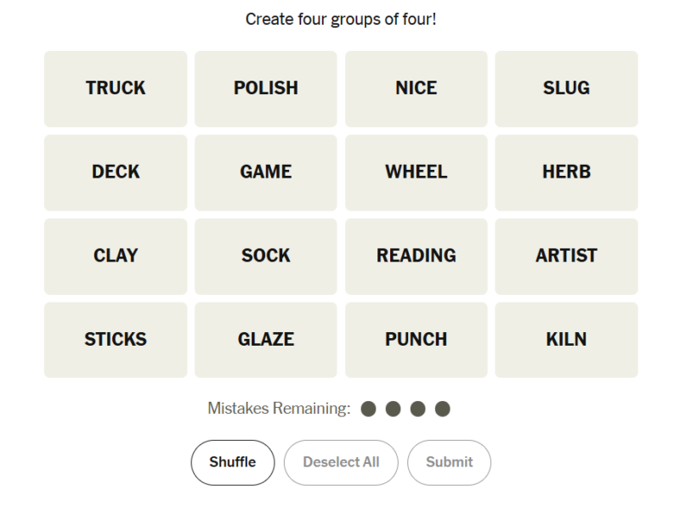Viewport: 680px width, 508px height.
Task: Pick the ARTIST tile
Action: (566, 256)
